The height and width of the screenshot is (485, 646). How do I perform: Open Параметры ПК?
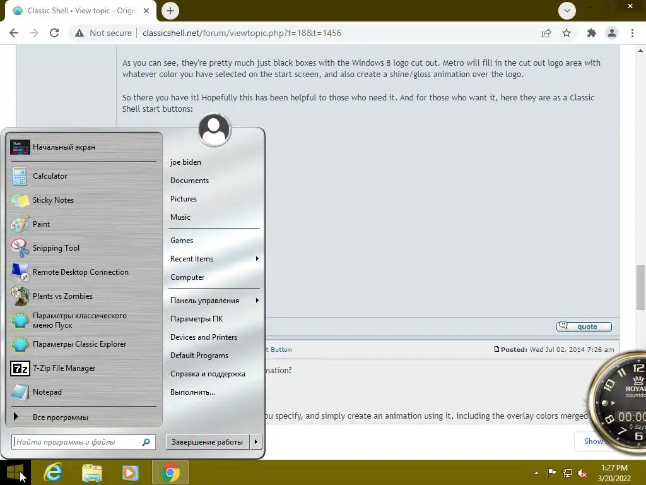click(197, 319)
